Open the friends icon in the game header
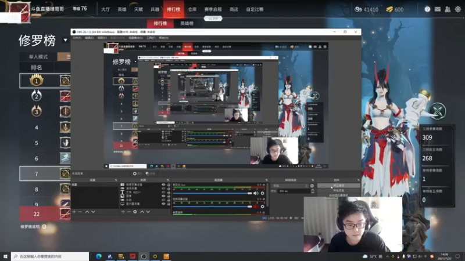Image resolution: width=465 pixels, height=261 pixels. [x=448, y=9]
